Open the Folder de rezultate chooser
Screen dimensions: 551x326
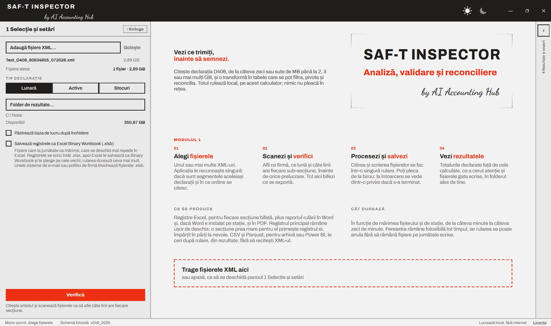click(x=75, y=105)
